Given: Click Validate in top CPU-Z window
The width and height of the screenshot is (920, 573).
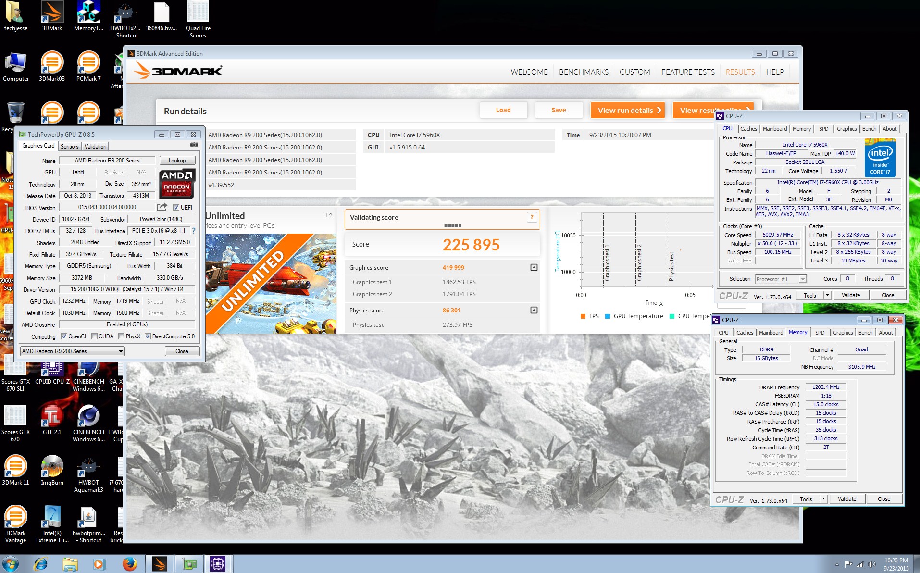Looking at the screenshot, I should tap(851, 295).
